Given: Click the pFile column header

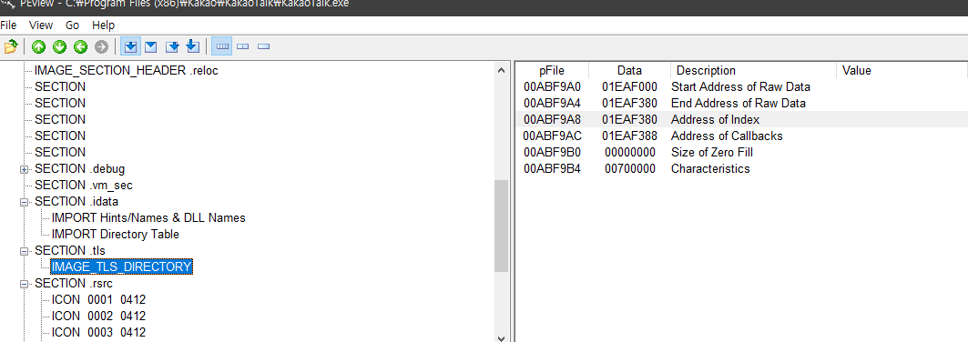Looking at the screenshot, I should tap(552, 70).
